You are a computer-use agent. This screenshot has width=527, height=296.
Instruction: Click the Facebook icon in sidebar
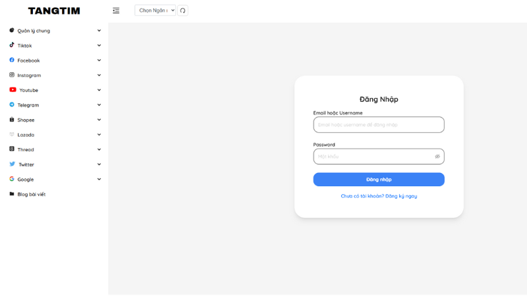pyautogui.click(x=12, y=60)
